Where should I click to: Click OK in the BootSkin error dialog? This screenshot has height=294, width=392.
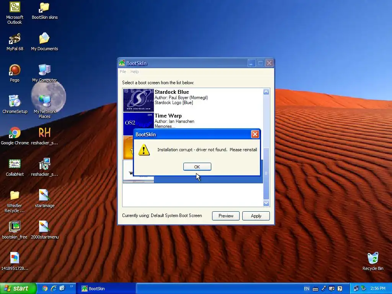tap(197, 167)
